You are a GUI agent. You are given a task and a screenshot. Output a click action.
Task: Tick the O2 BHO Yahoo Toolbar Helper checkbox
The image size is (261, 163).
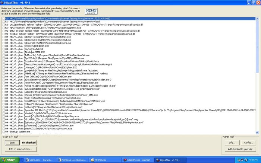click(x=4, y=30)
